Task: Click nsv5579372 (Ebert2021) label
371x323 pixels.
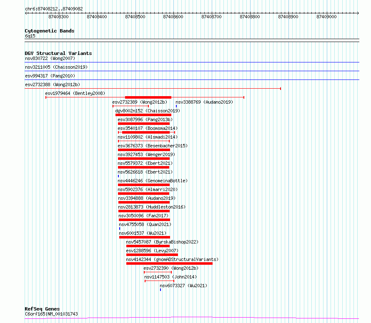Action: click(145, 163)
